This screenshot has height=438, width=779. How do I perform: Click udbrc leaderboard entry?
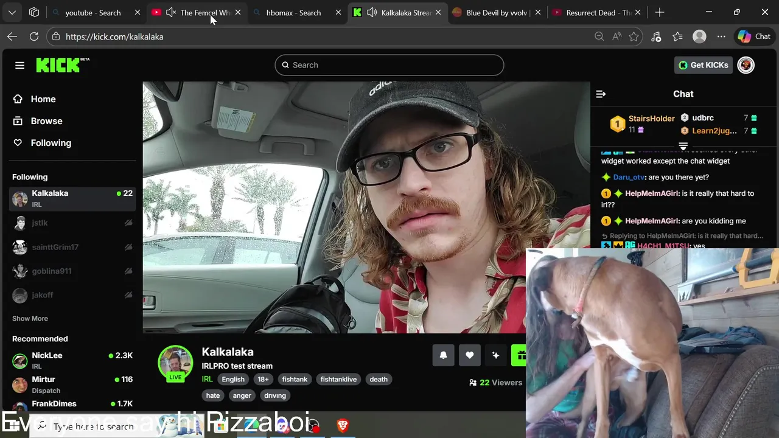tap(703, 118)
